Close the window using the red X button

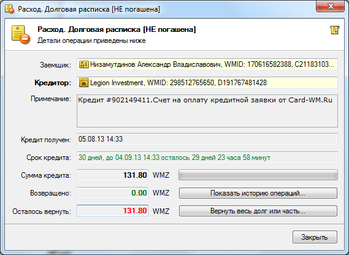(x=331, y=6)
